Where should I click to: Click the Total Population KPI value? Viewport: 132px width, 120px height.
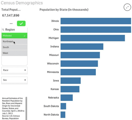click(x=11, y=16)
